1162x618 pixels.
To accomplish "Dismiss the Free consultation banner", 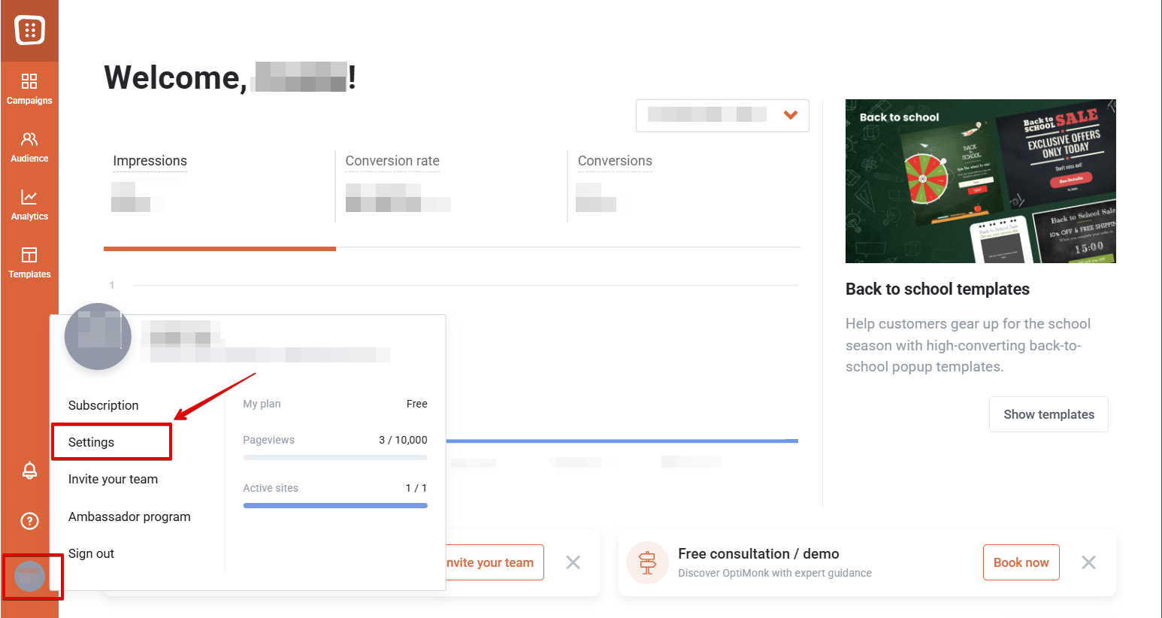I will pyautogui.click(x=1088, y=562).
